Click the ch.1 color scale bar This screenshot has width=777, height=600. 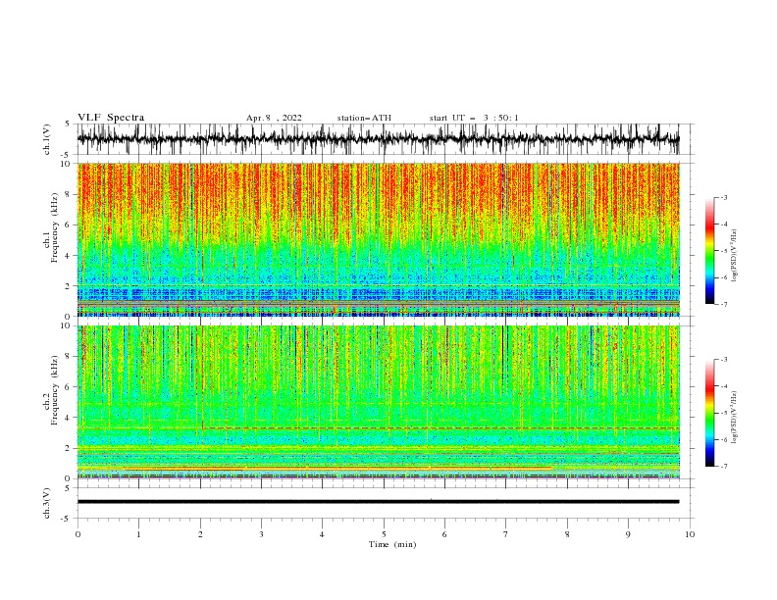(709, 251)
